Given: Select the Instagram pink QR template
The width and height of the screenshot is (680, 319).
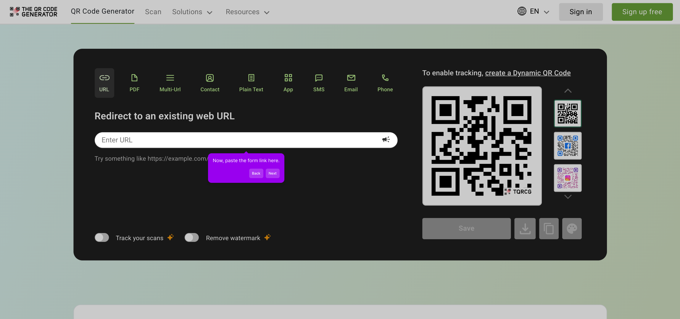Looking at the screenshot, I should point(568,178).
